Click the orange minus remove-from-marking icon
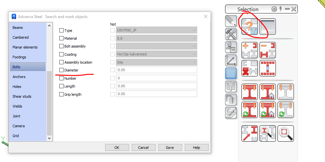The image size is (325, 162). pyautogui.click(x=268, y=50)
